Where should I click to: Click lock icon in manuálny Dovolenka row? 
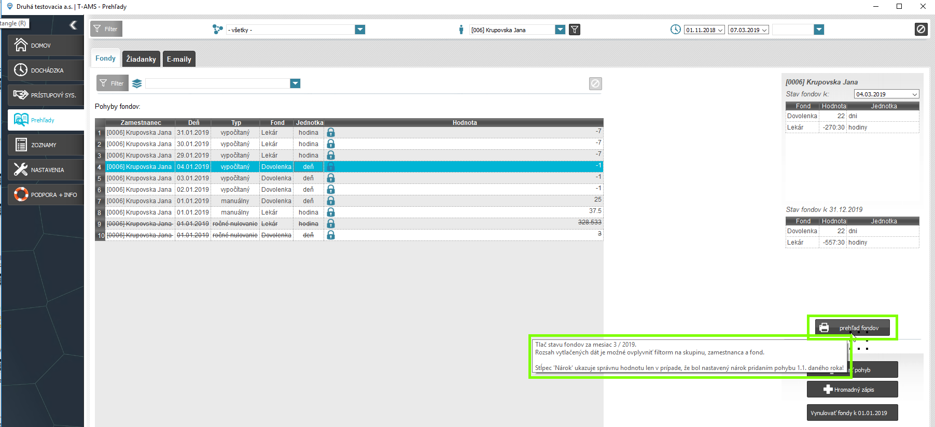point(331,201)
